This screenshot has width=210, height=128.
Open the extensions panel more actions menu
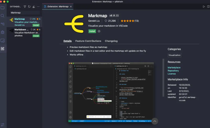[x=38, y=7]
